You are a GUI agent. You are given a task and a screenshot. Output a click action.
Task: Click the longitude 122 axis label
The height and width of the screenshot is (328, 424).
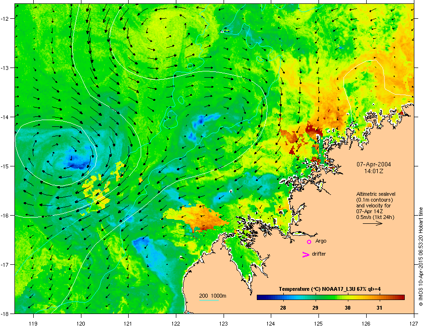click(x=176, y=323)
